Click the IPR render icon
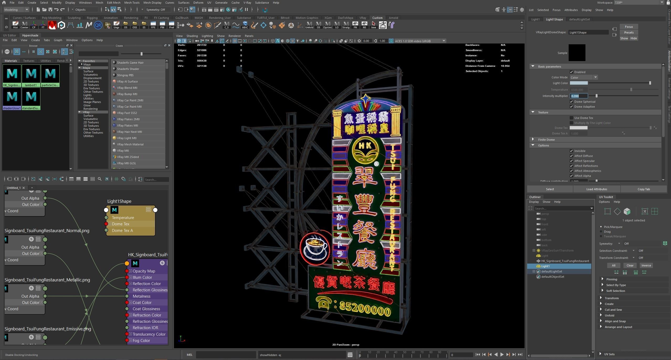This screenshot has height=360, width=671. point(216,10)
